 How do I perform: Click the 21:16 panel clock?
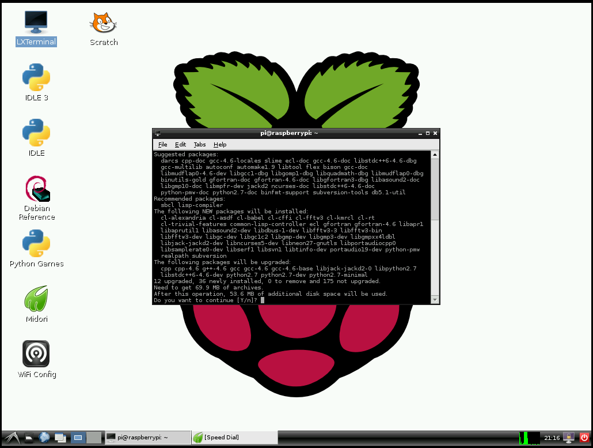pyautogui.click(x=552, y=438)
